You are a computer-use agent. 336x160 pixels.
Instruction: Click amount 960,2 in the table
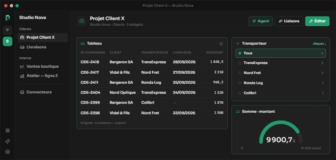(x=218, y=83)
